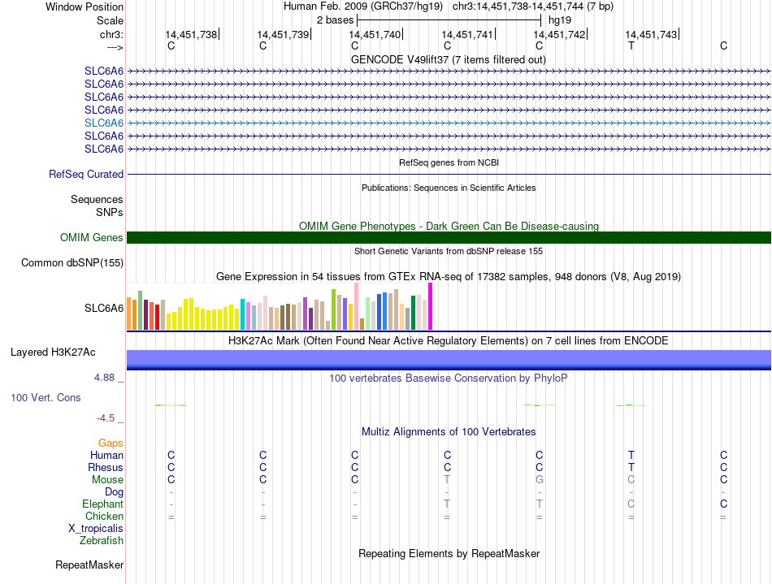Screen dimensions: 772x584
Task: Click the red bar in GTEx expression chart
Action: (x=157, y=317)
